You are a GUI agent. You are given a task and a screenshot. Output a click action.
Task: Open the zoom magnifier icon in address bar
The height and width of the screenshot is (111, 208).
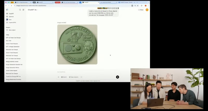135,6
